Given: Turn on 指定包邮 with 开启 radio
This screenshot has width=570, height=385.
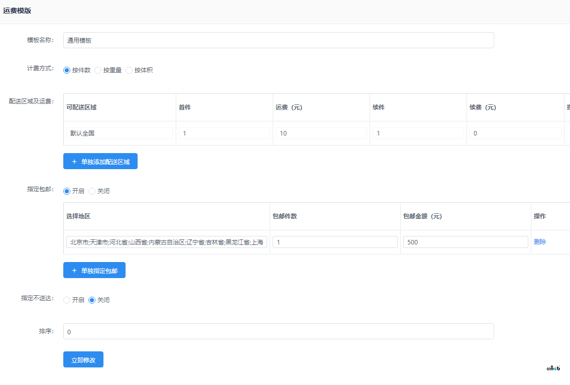Looking at the screenshot, I should point(67,191).
